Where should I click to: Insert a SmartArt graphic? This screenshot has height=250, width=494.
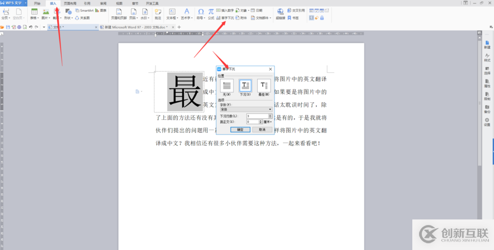tap(84, 11)
